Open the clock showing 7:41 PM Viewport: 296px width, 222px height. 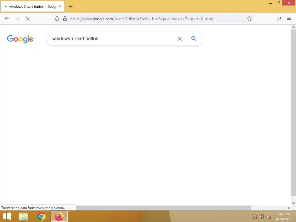click(283, 217)
